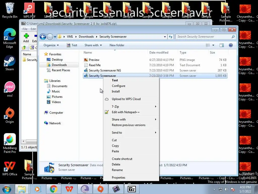Viewport: 258px width, 194px height.
Task: Click search magnifier in Explorer search box
Action: (233, 37)
